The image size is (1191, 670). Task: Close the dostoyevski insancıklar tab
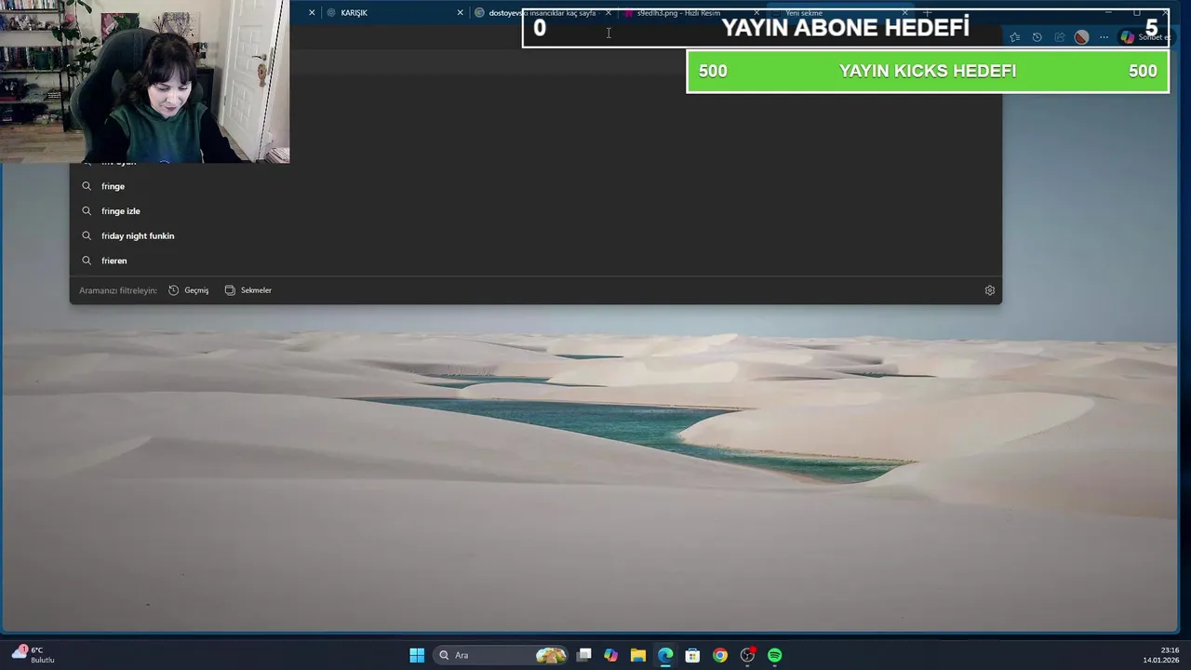click(609, 13)
